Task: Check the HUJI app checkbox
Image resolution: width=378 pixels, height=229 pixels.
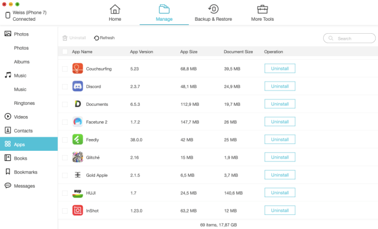Action: click(65, 193)
